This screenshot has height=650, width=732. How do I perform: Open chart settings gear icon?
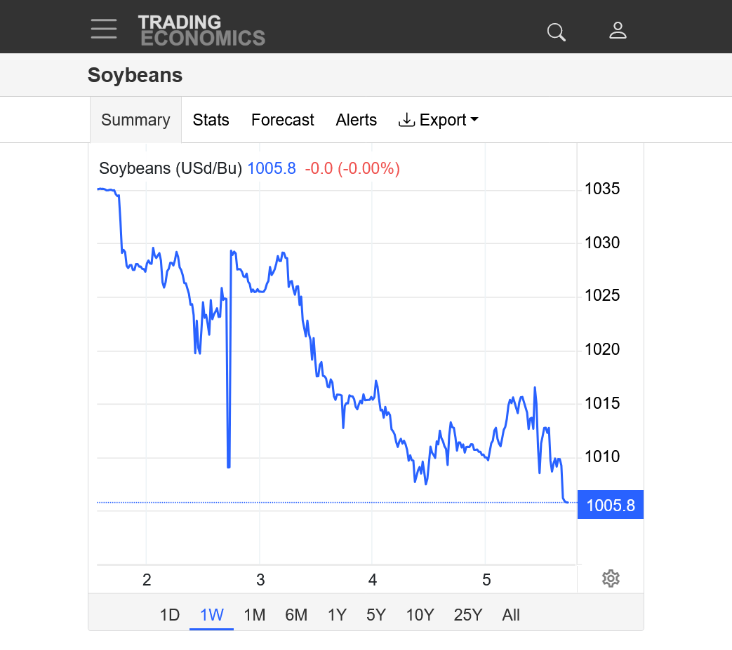[x=611, y=578]
